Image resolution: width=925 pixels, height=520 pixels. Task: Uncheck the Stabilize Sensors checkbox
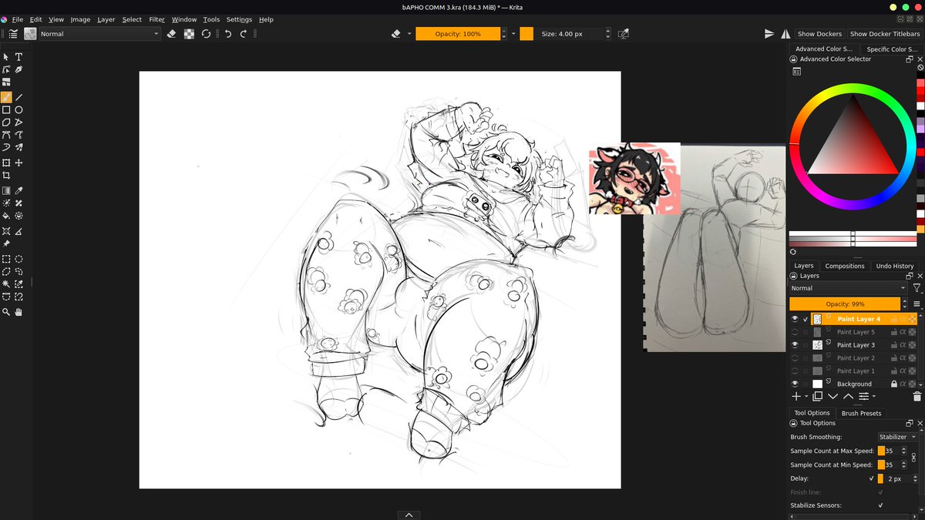881,505
